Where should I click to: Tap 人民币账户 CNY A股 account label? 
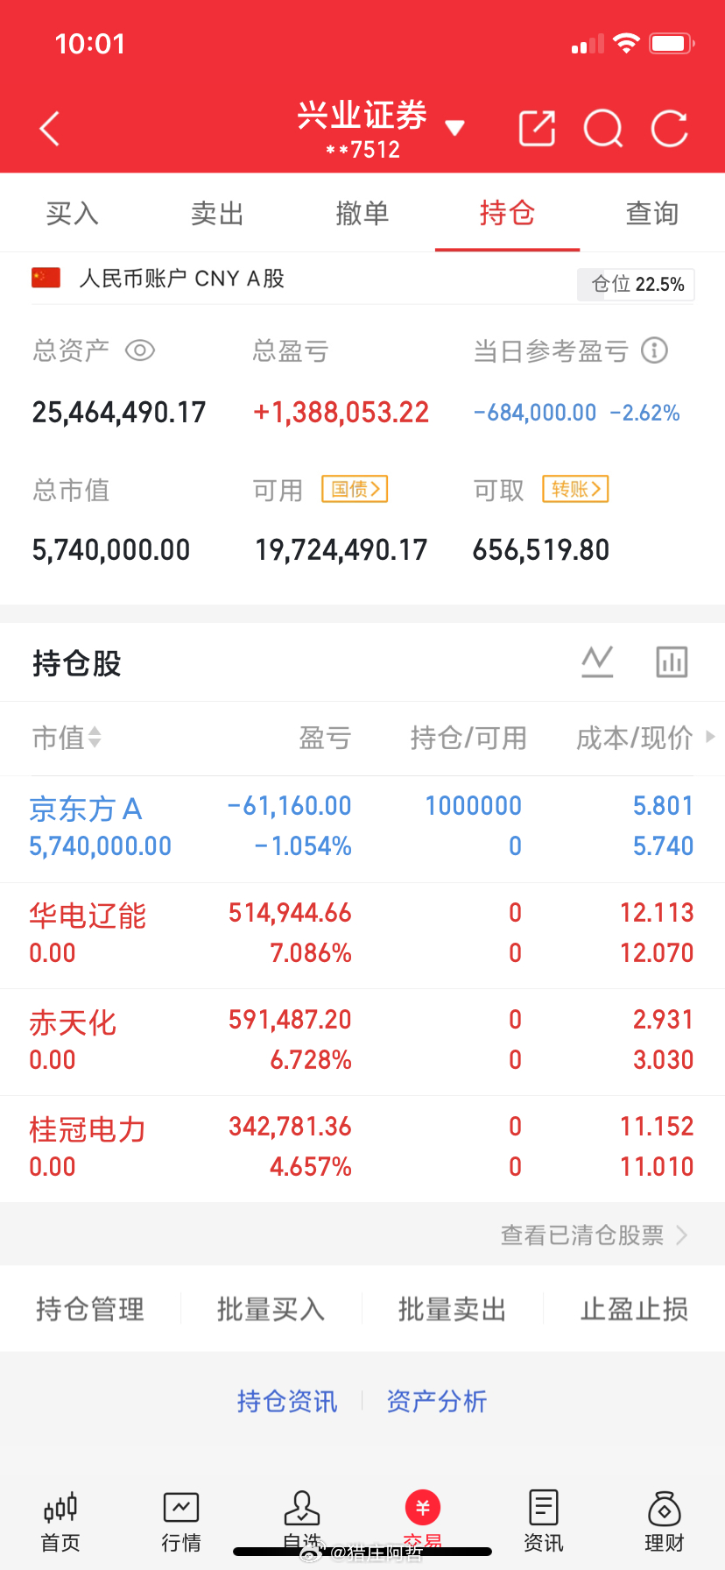point(182,278)
